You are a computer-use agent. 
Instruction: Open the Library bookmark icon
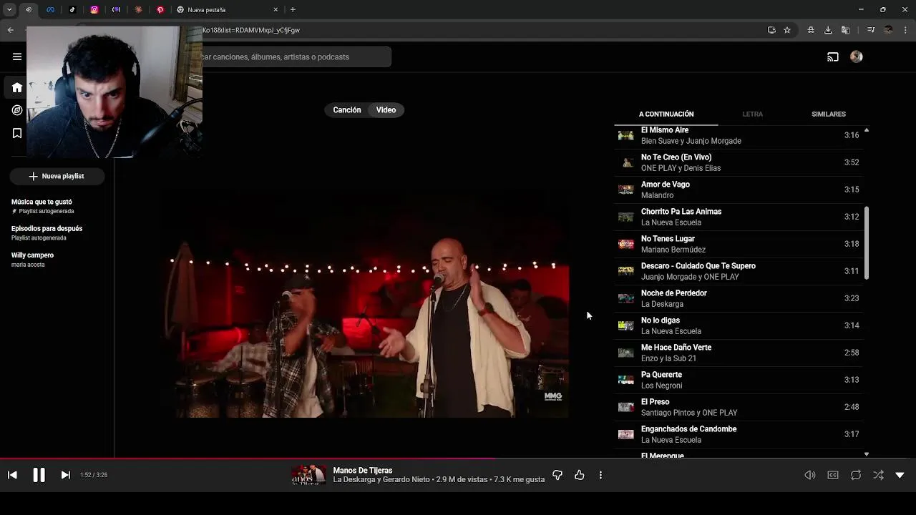pos(17,133)
